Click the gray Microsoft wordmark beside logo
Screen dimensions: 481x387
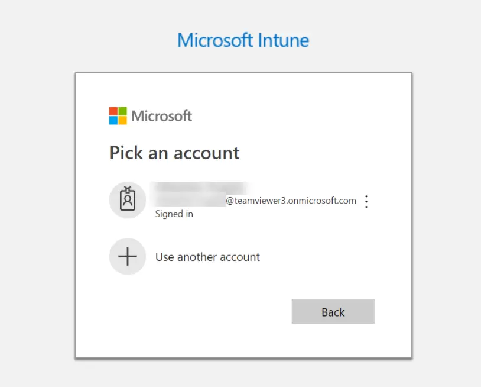pos(162,116)
